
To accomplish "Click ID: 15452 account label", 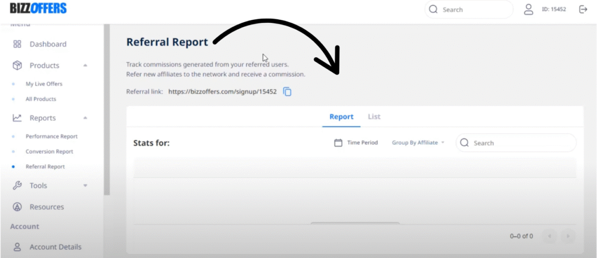I will pyautogui.click(x=554, y=9).
